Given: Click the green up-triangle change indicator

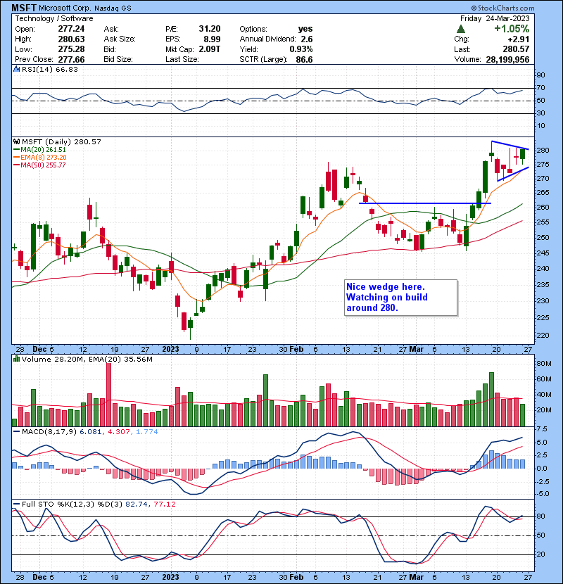Looking at the screenshot, I should 461,29.
